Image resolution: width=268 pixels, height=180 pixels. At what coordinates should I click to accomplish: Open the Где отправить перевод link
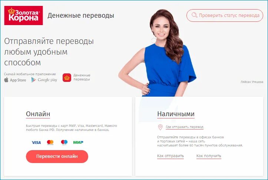click(185, 127)
